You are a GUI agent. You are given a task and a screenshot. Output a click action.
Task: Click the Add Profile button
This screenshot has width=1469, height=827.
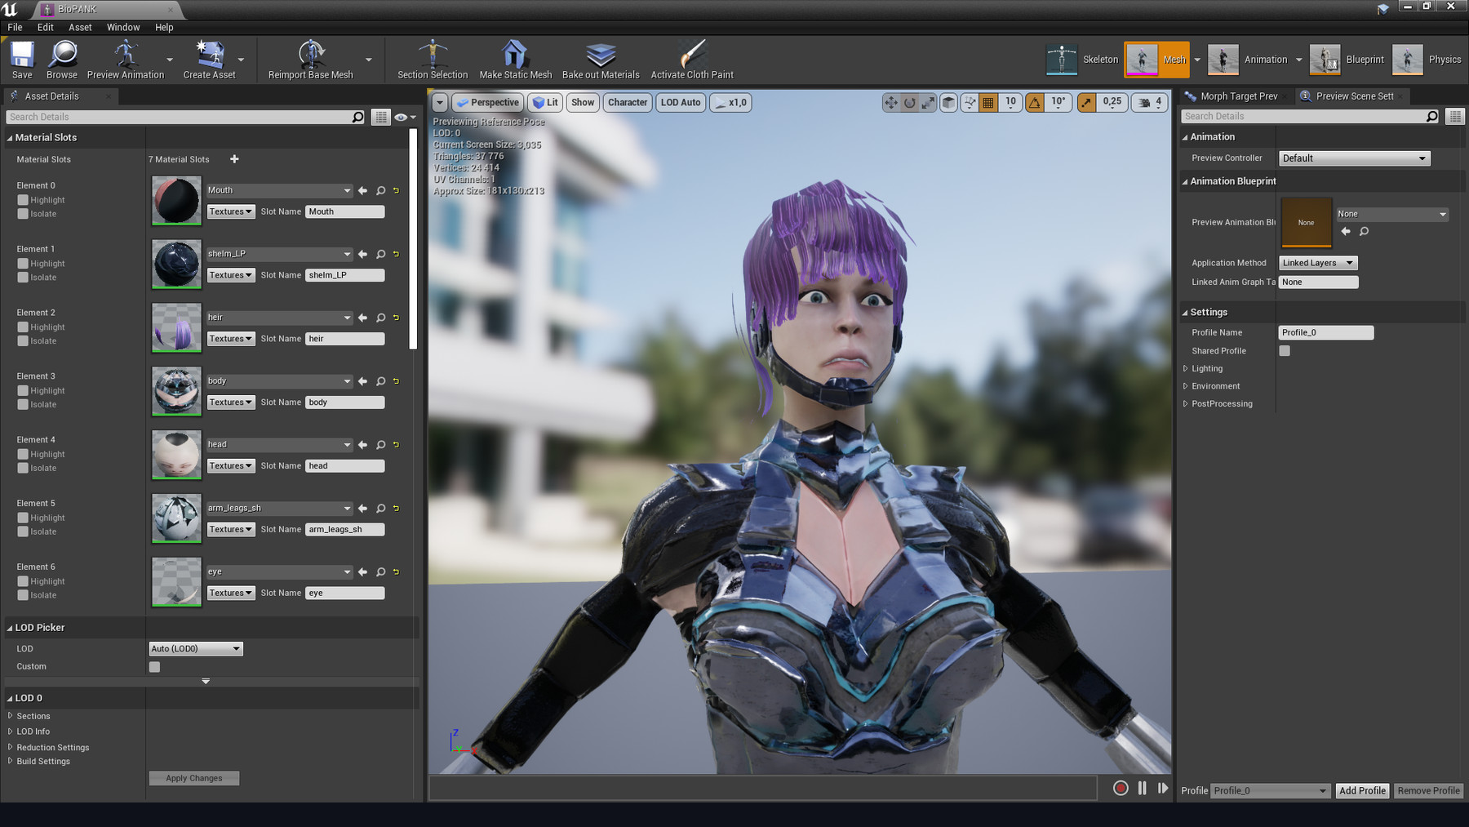[1362, 791]
